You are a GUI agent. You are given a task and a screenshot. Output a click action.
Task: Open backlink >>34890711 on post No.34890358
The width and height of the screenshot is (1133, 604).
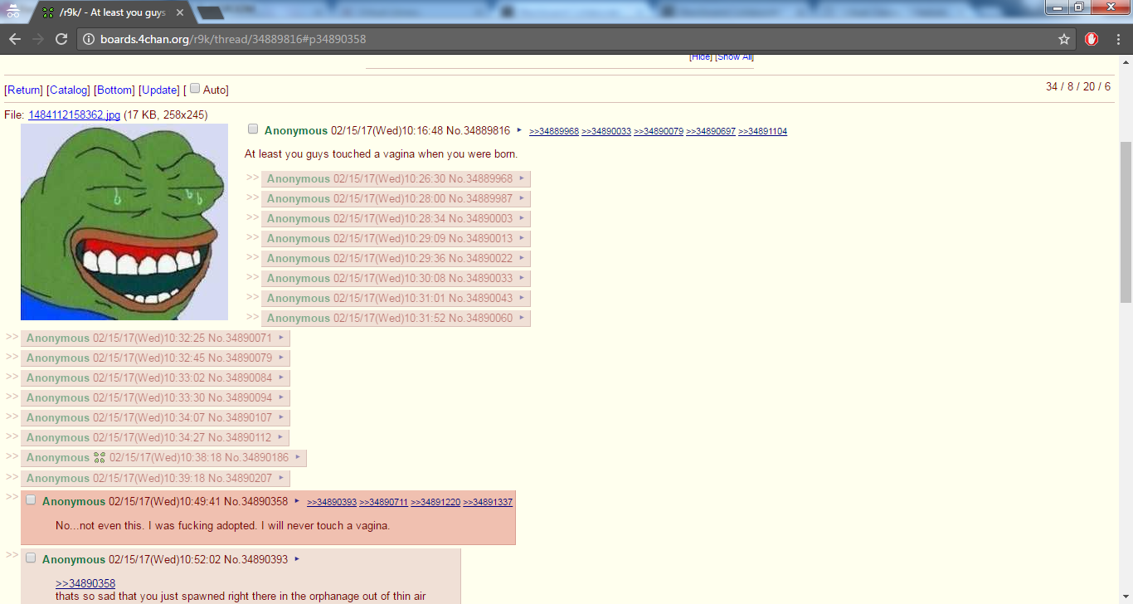384,502
